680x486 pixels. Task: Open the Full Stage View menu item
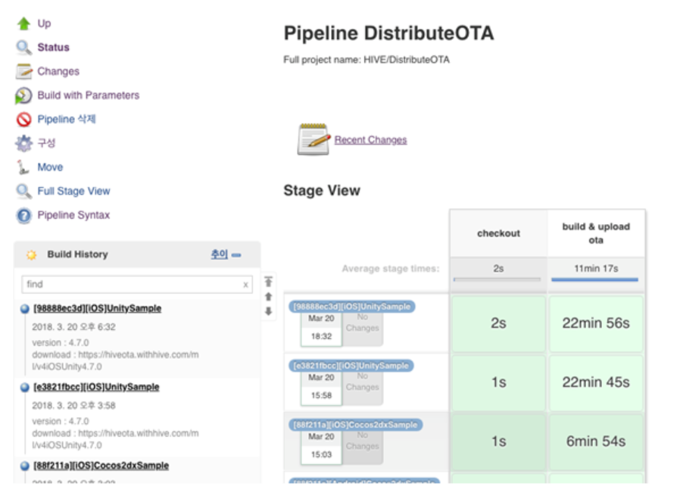point(73,192)
